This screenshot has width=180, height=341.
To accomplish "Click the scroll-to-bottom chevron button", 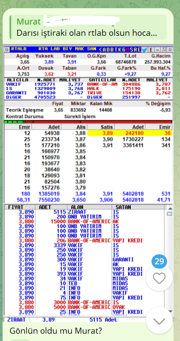I will 159,320.
